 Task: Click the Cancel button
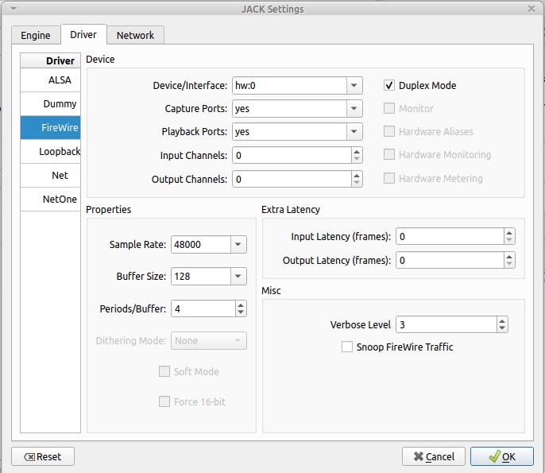tap(434, 456)
